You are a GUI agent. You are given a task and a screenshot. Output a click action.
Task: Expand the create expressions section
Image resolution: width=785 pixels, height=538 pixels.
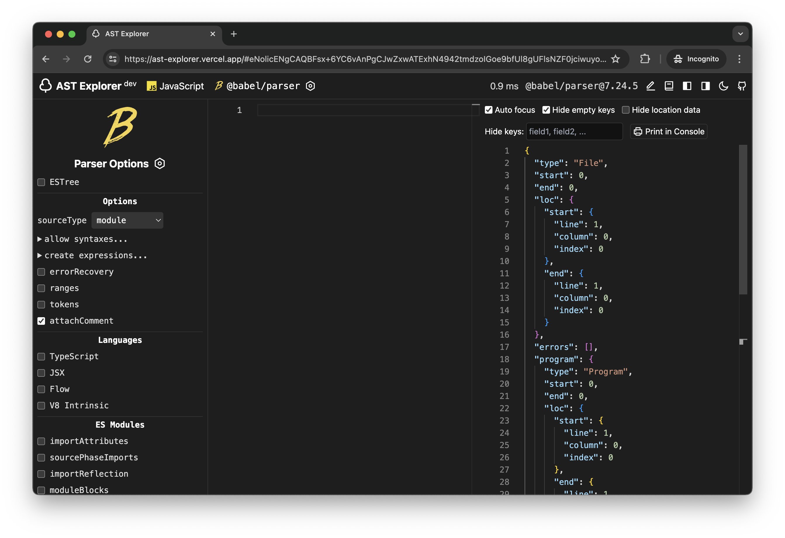coord(92,256)
